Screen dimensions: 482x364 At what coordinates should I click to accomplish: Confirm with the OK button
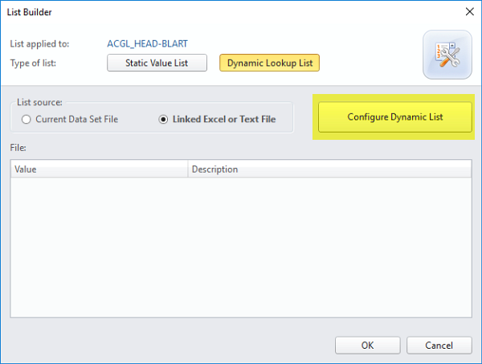368,346
